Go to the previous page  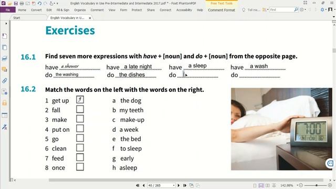[143, 185]
